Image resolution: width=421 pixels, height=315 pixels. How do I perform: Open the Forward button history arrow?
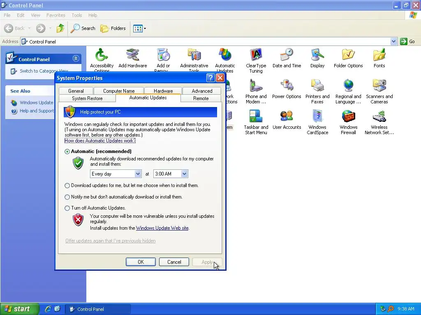pyautogui.click(x=50, y=28)
